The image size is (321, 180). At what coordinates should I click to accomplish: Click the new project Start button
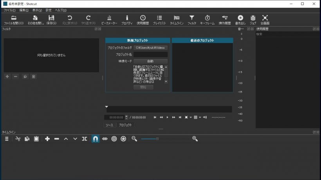[143, 87]
